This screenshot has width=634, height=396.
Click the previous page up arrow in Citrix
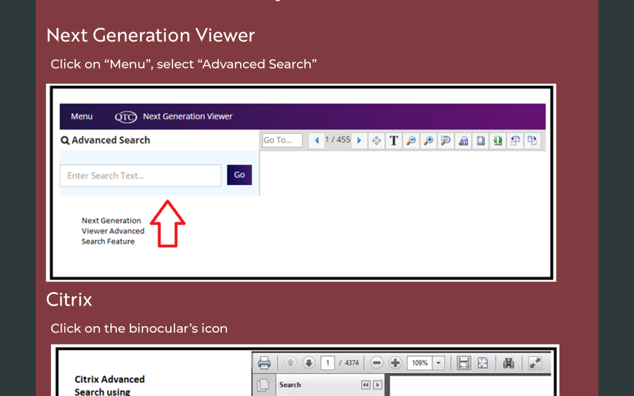click(x=290, y=363)
